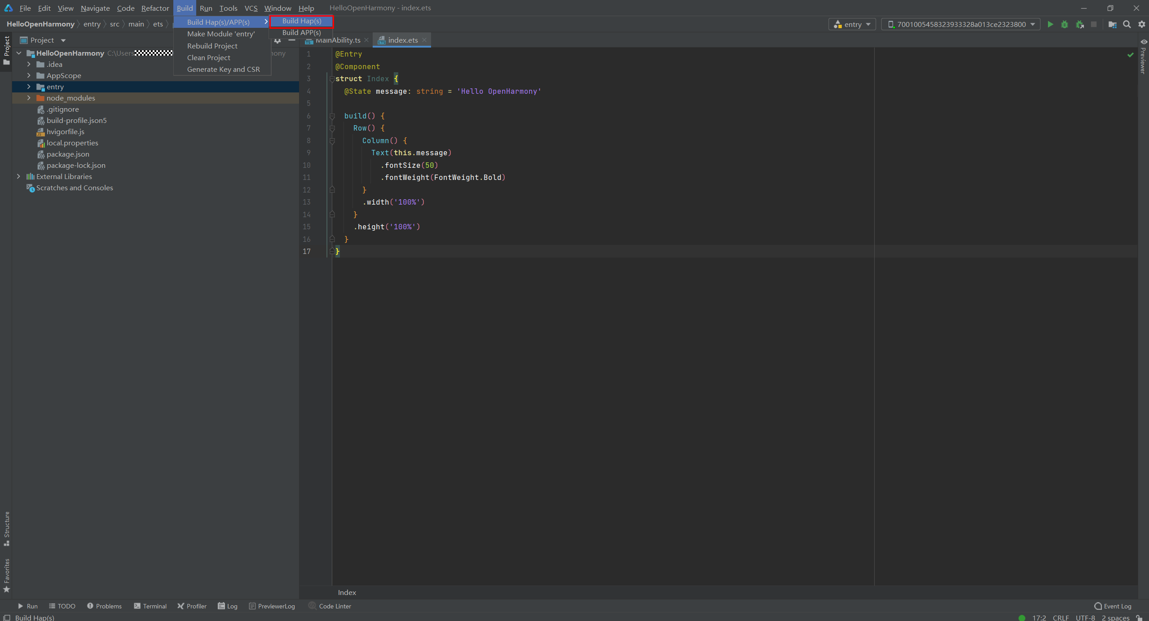Open IDE settings gear in top toolbar

[x=1142, y=24]
